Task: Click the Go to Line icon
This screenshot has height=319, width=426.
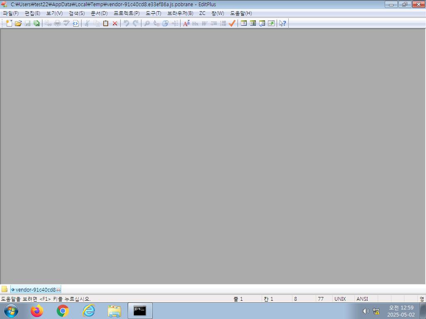Action: click(175, 23)
